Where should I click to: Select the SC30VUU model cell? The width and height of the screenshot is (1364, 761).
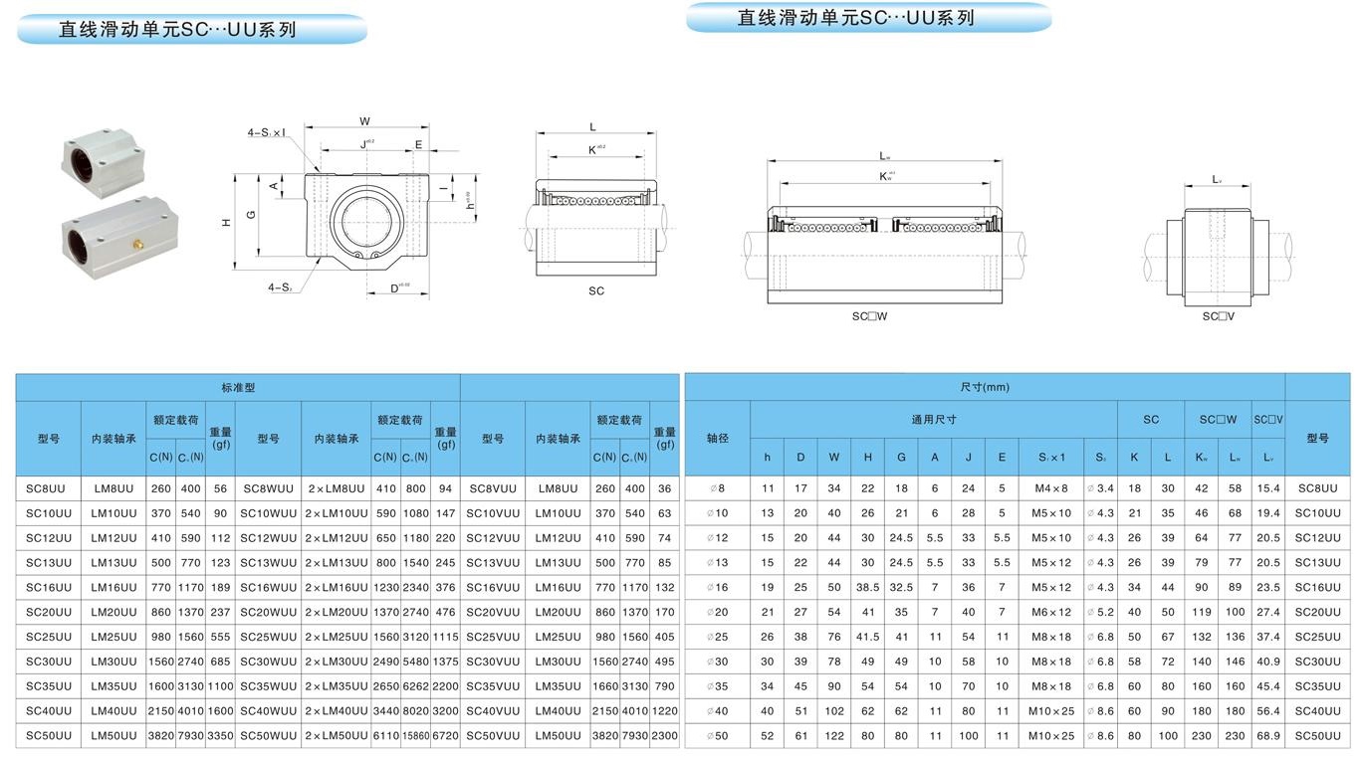pyautogui.click(x=493, y=662)
